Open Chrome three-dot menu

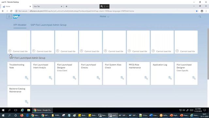coord(206,11)
